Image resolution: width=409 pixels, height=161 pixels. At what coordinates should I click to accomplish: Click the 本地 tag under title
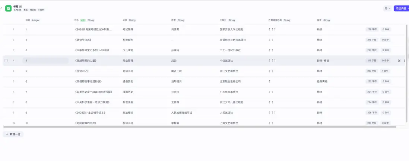point(26,10)
